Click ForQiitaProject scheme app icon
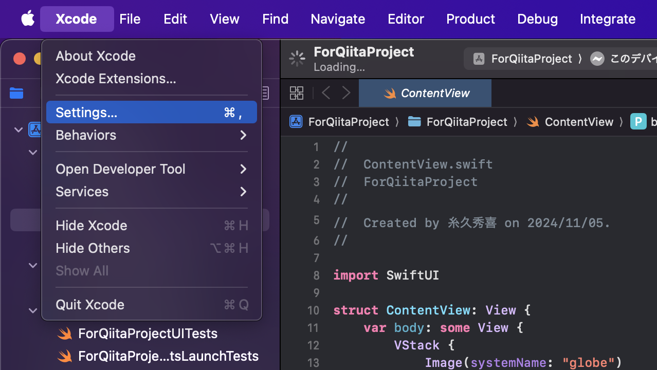 (479, 59)
